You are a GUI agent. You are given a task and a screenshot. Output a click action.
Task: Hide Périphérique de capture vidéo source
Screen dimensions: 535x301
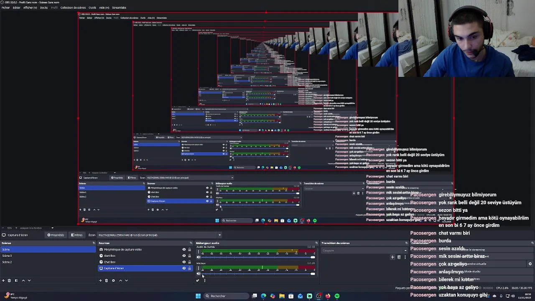184,250
